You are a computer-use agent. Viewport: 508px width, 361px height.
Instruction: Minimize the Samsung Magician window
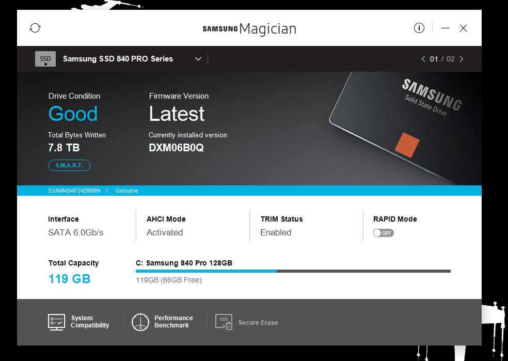[446, 28]
